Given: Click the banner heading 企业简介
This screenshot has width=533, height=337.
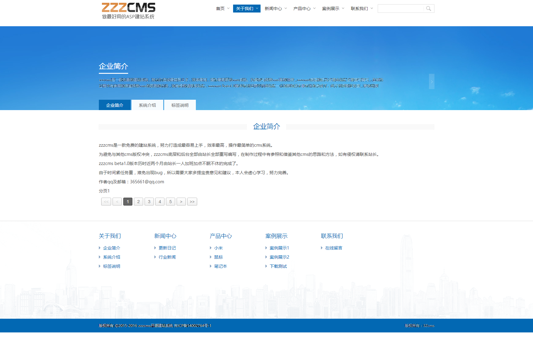Looking at the screenshot, I should pos(113,66).
